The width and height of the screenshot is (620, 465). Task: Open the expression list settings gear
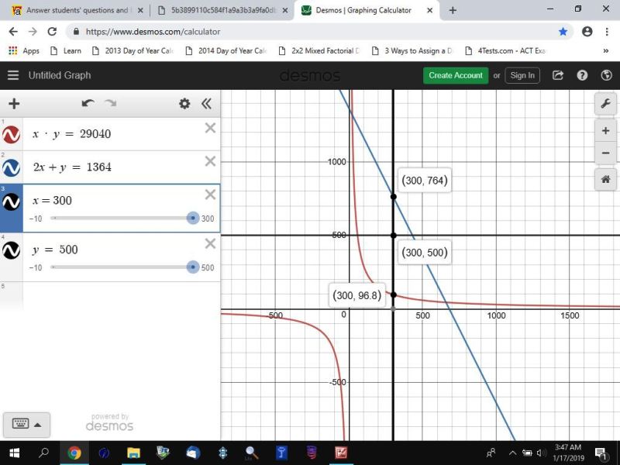[x=184, y=104]
